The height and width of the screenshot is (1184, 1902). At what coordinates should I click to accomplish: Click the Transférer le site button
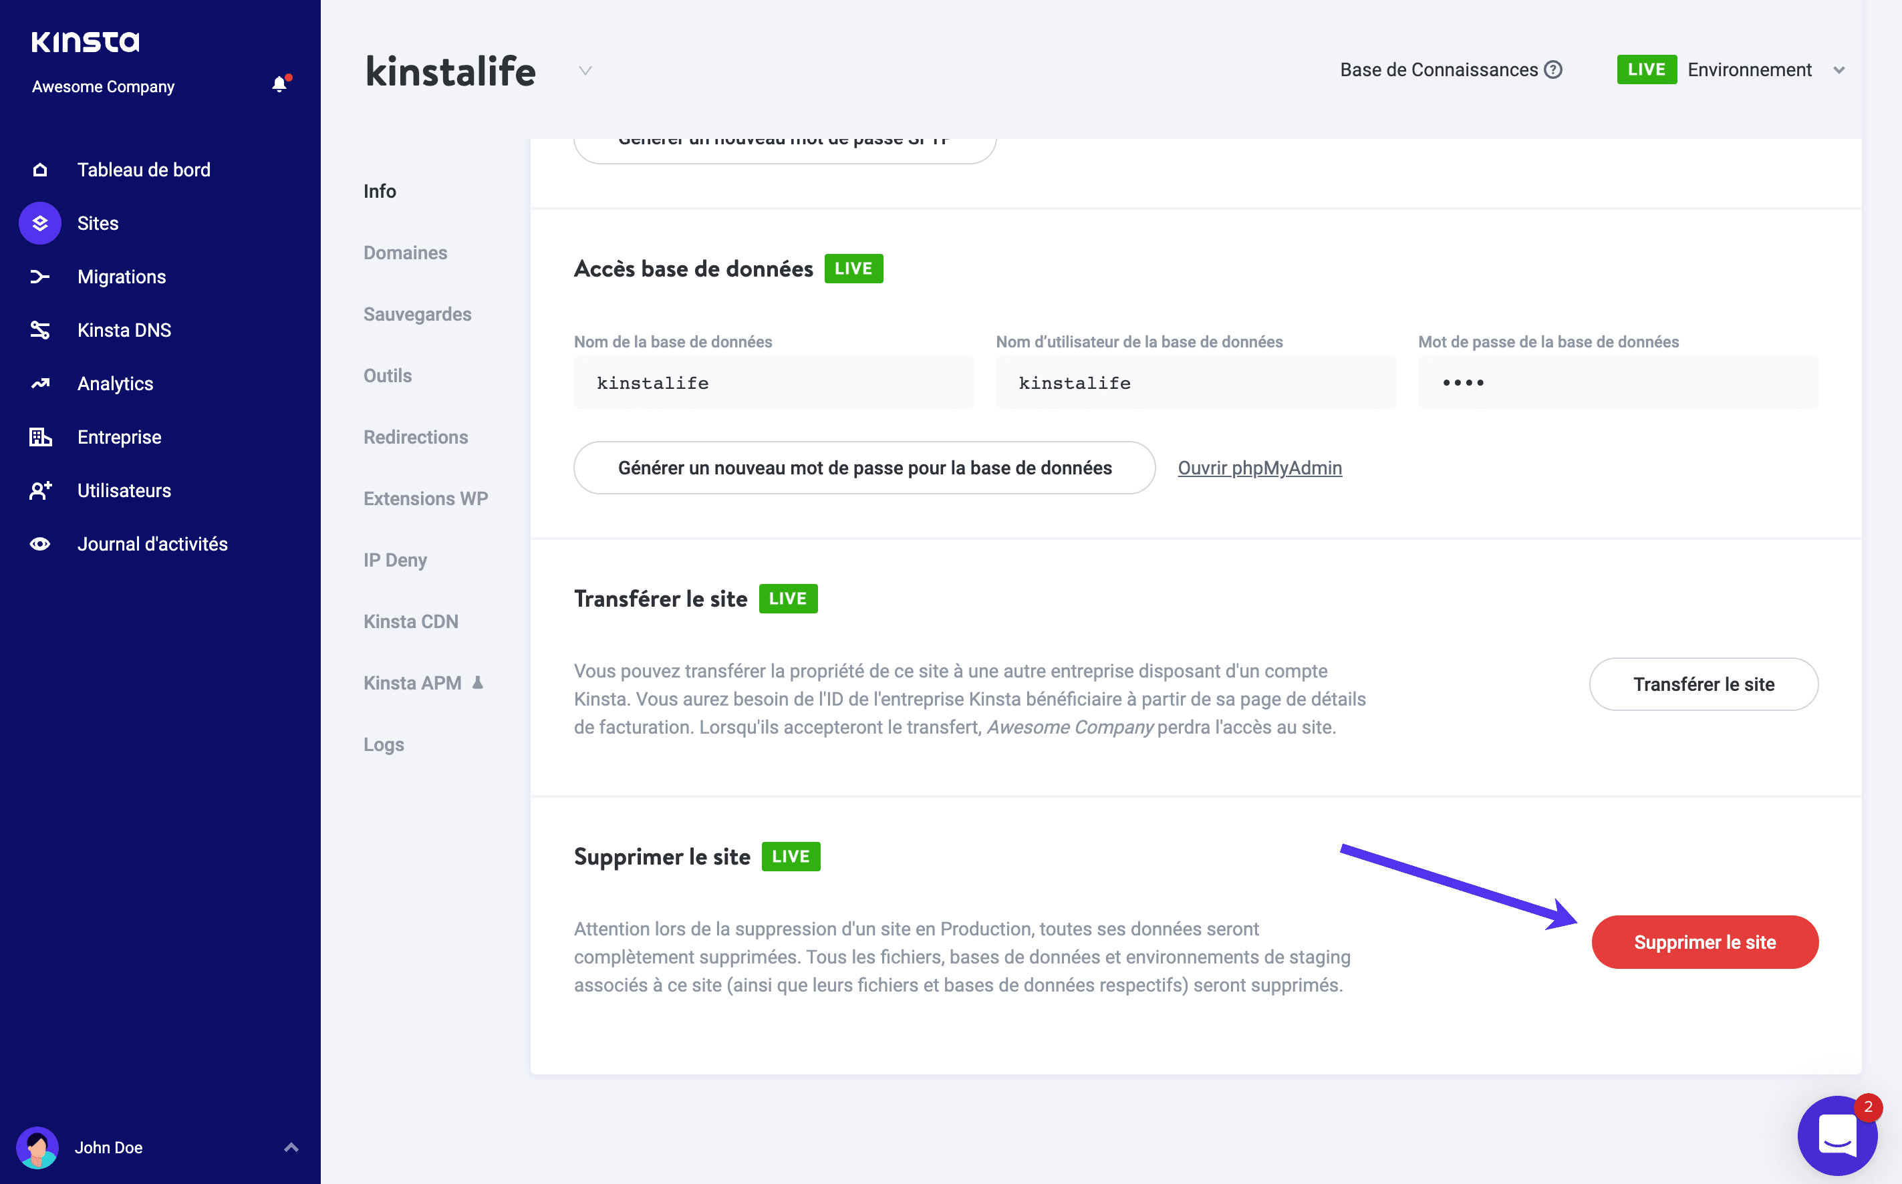[x=1703, y=684]
